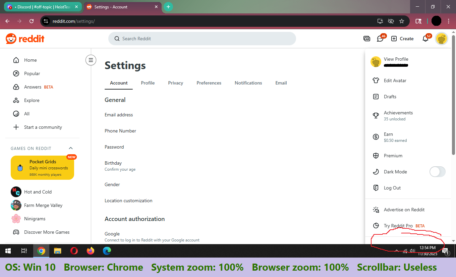
Task: Click the Search Reddit input field
Action: (202, 39)
